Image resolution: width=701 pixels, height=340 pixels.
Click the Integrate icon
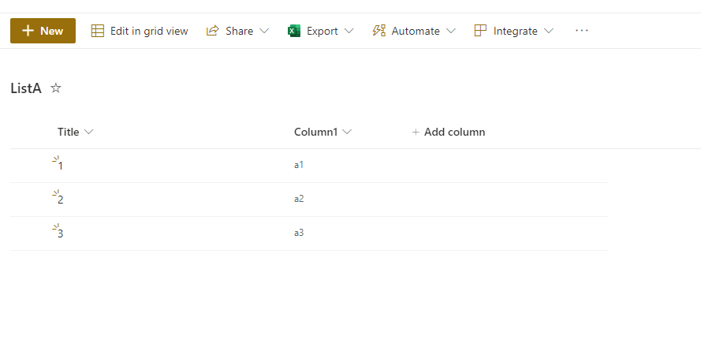pyautogui.click(x=480, y=31)
